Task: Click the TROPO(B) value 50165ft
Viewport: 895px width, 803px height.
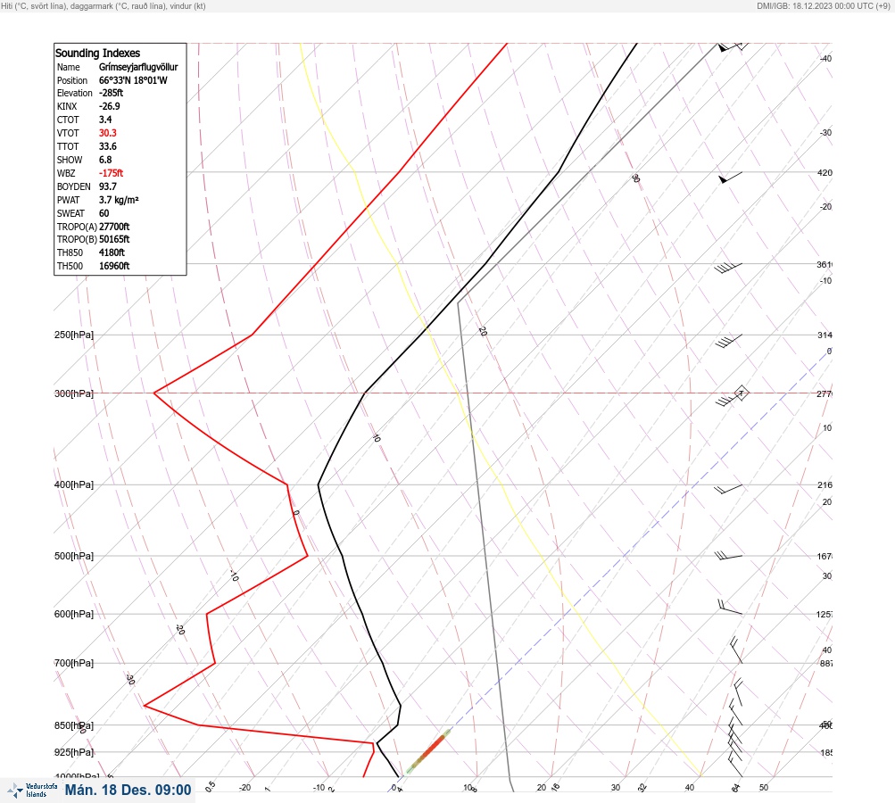Action: (x=114, y=239)
